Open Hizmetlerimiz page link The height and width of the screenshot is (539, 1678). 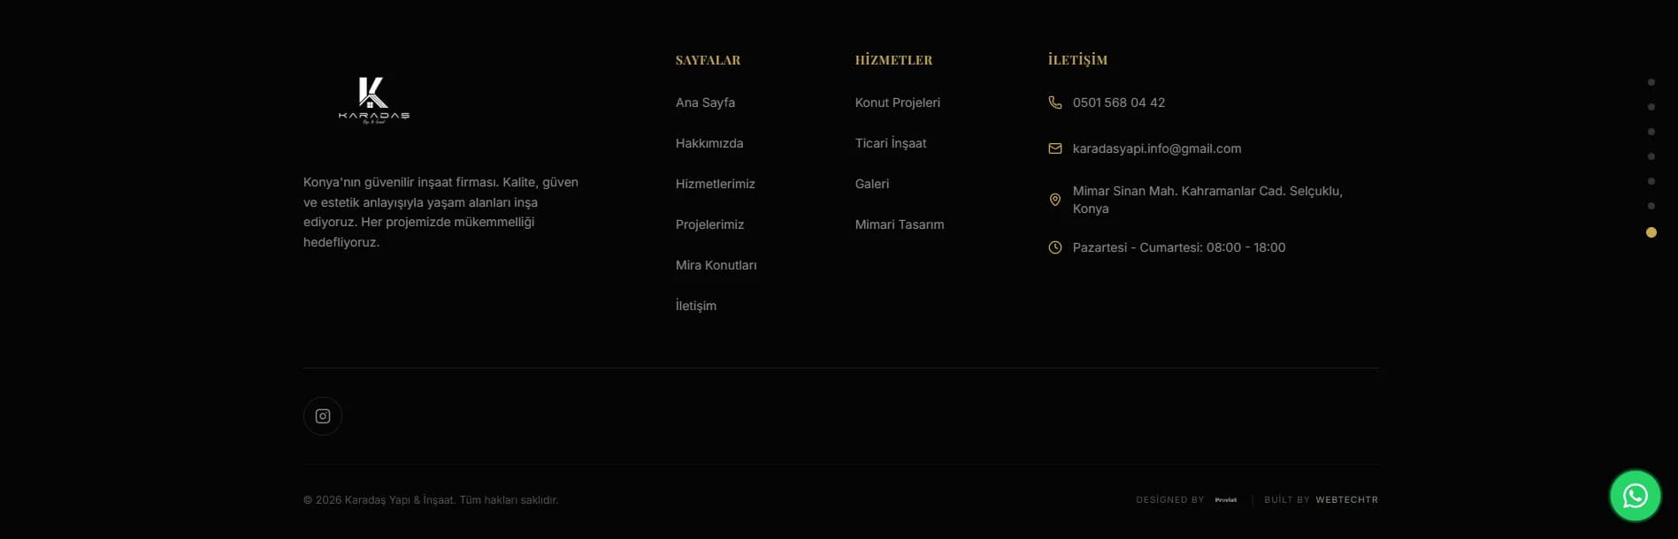(716, 184)
